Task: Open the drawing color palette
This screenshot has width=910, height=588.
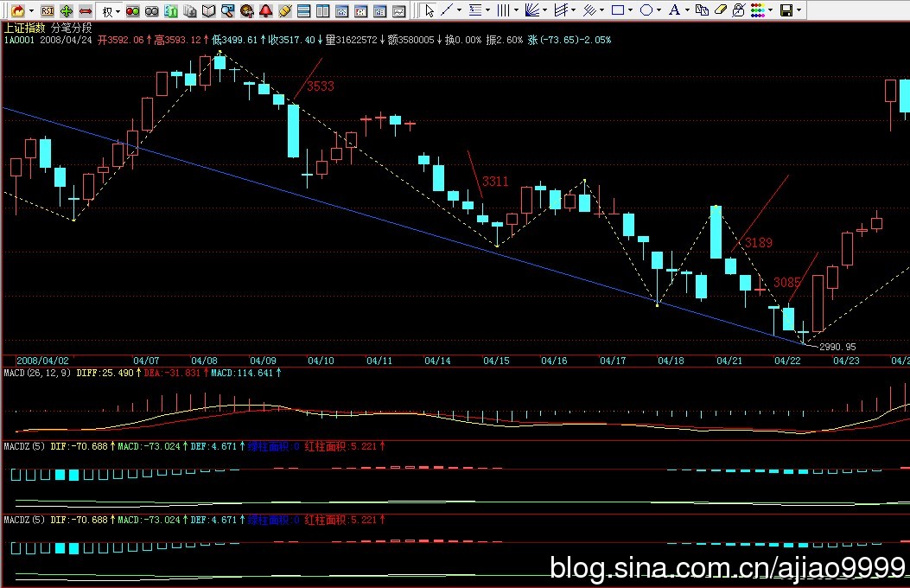Action: coord(758,10)
